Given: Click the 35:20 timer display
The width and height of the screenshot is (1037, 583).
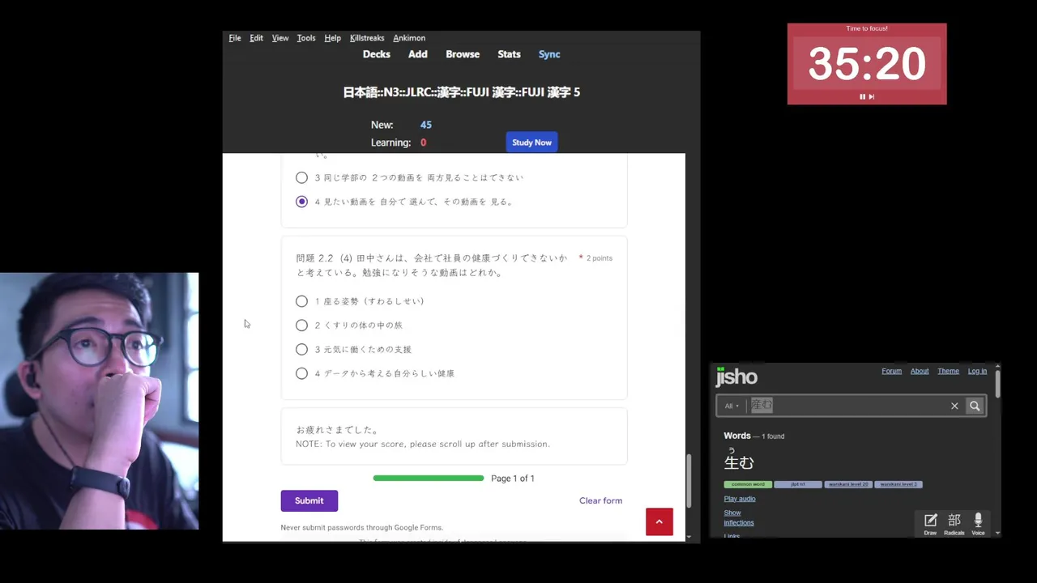Looking at the screenshot, I should point(867,64).
